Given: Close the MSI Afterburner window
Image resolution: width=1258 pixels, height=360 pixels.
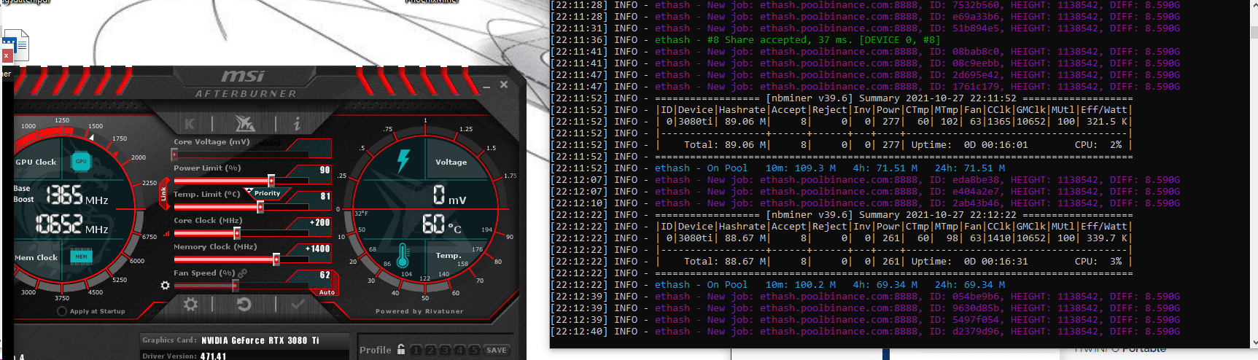Looking at the screenshot, I should tap(504, 85).
